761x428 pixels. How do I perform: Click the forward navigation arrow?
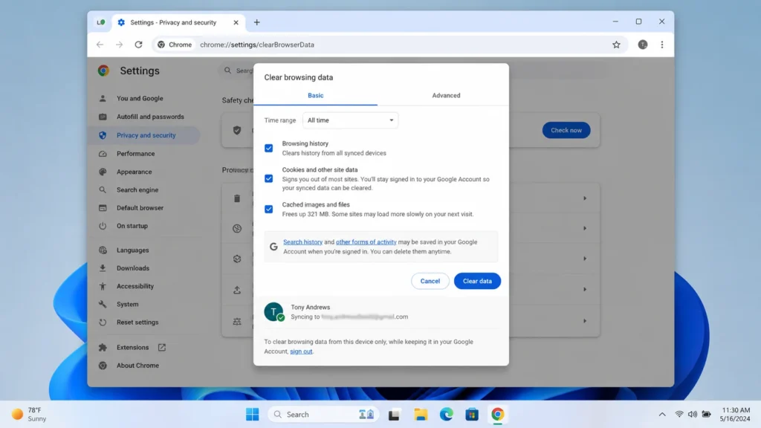120,45
